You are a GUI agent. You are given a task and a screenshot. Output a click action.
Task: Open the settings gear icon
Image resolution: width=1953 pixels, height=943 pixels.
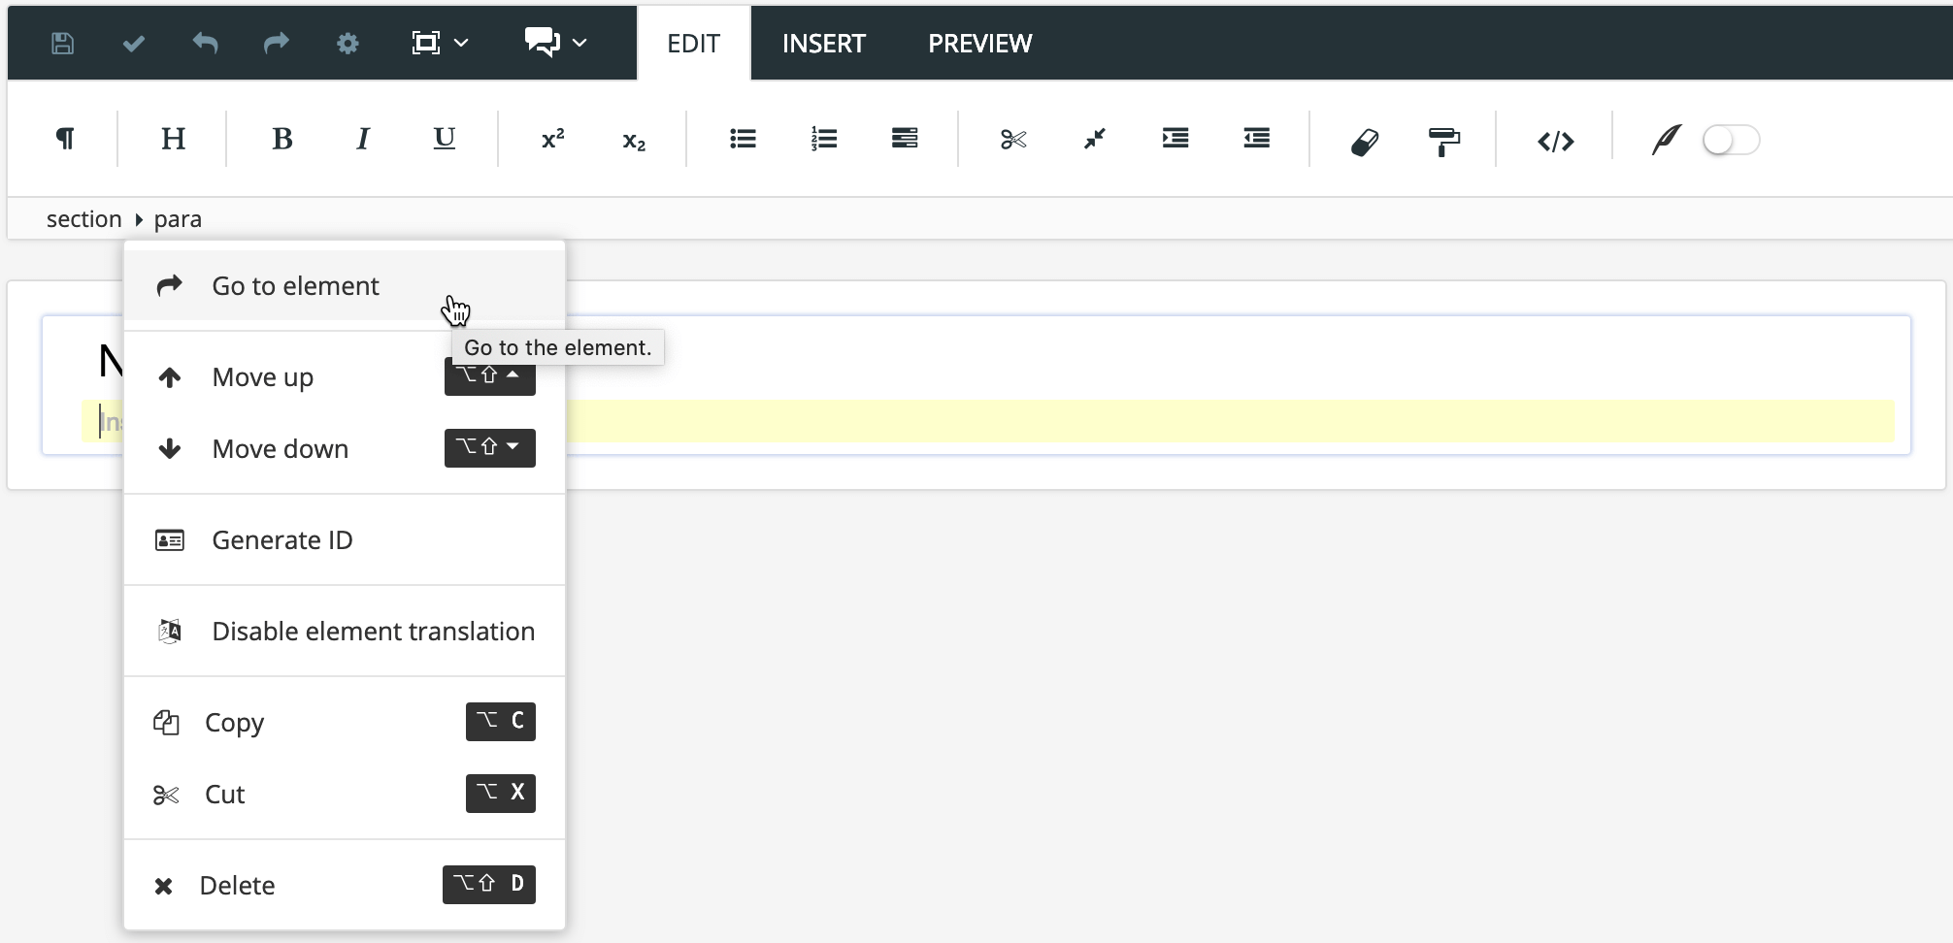click(x=348, y=44)
